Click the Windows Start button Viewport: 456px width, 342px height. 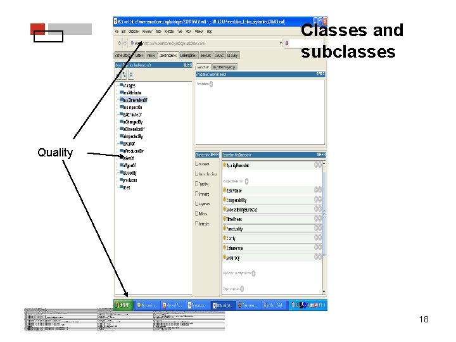point(123,305)
